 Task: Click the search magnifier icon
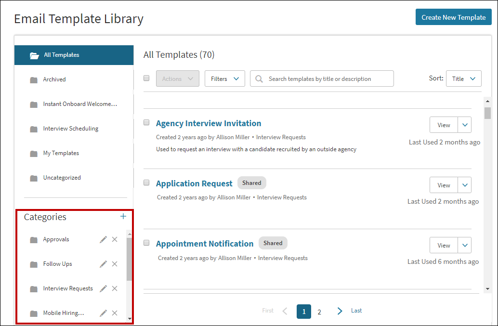(259, 78)
